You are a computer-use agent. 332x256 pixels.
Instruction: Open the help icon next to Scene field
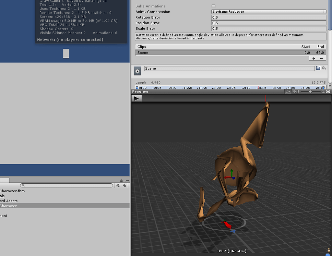tap(318, 68)
